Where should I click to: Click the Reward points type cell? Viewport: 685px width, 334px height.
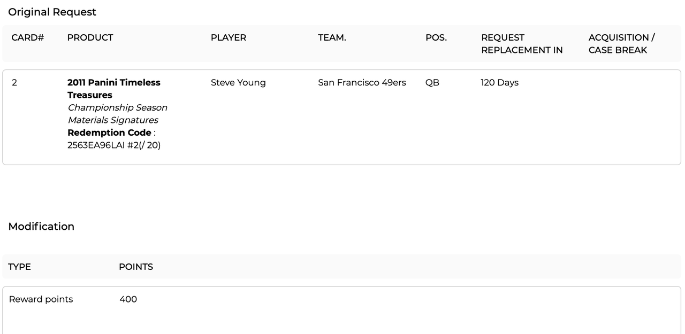[41, 299]
